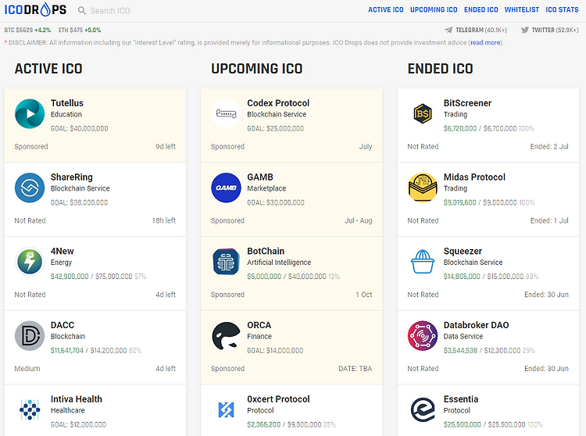Click '$42,900,000' raised amount of 4New
This screenshot has height=436, width=586.
(x=70, y=277)
